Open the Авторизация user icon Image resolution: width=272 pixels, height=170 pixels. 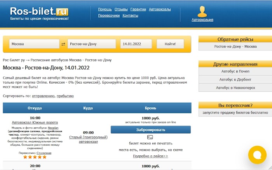202,12
